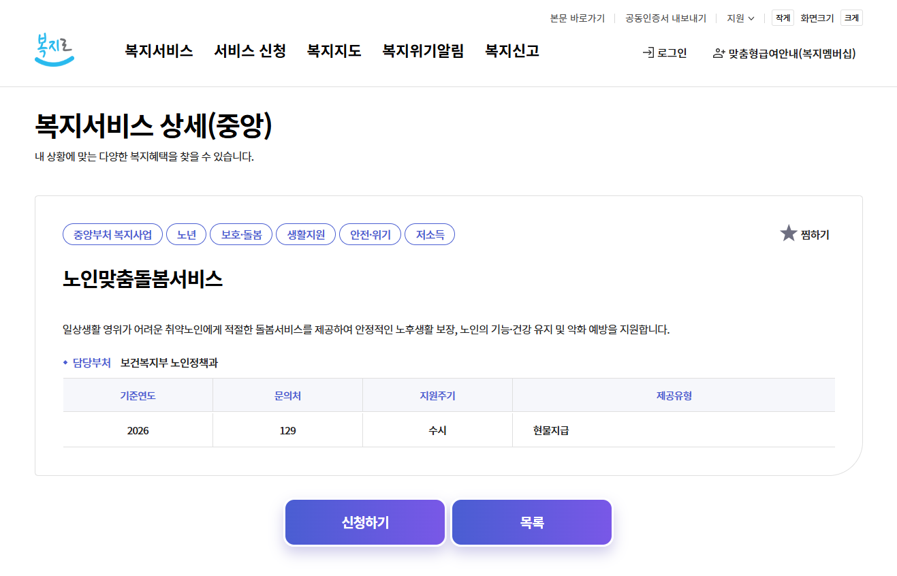
Task: Click 크게 to enlarge screen size
Action: pos(852,18)
